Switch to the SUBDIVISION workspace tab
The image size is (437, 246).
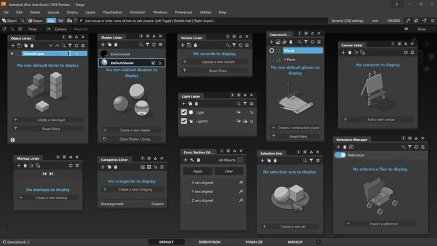click(209, 242)
